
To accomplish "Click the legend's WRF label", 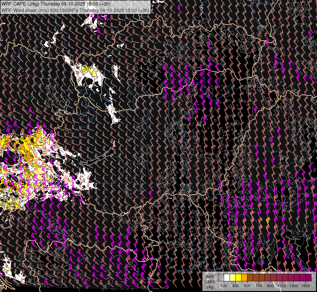I will pyautogui.click(x=210, y=277).
